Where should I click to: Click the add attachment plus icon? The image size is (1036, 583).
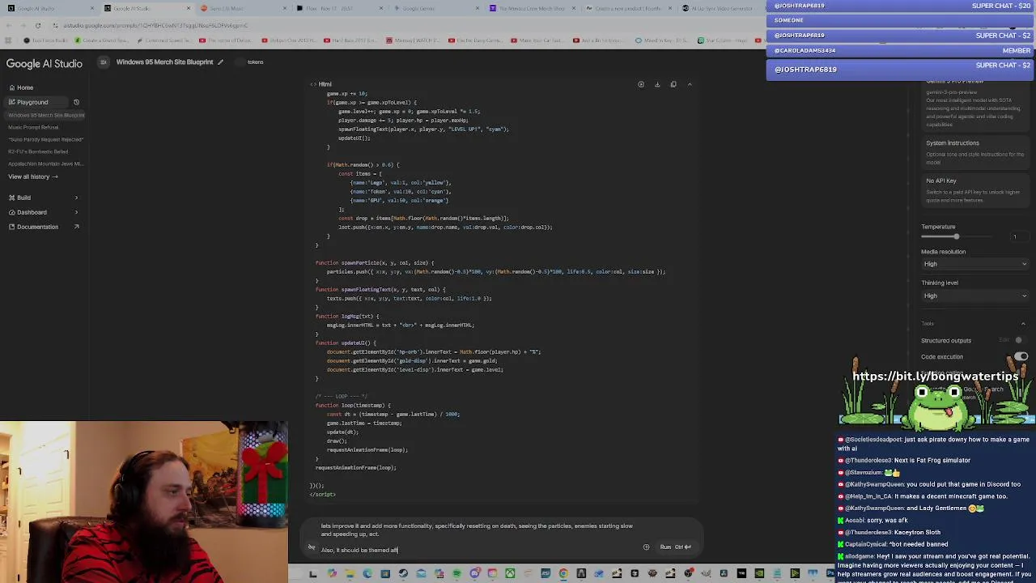click(x=646, y=547)
